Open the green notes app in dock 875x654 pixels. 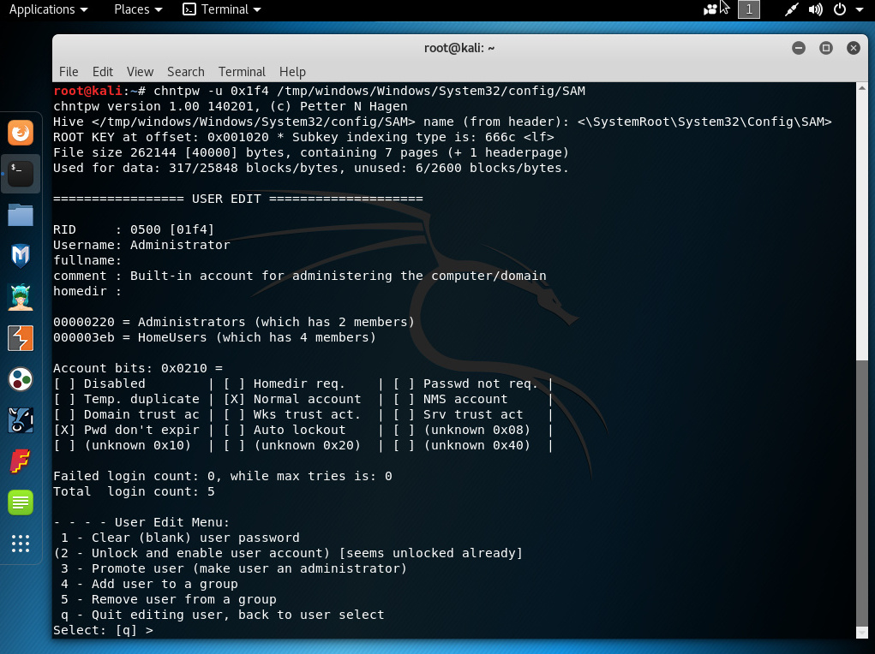pyautogui.click(x=21, y=502)
